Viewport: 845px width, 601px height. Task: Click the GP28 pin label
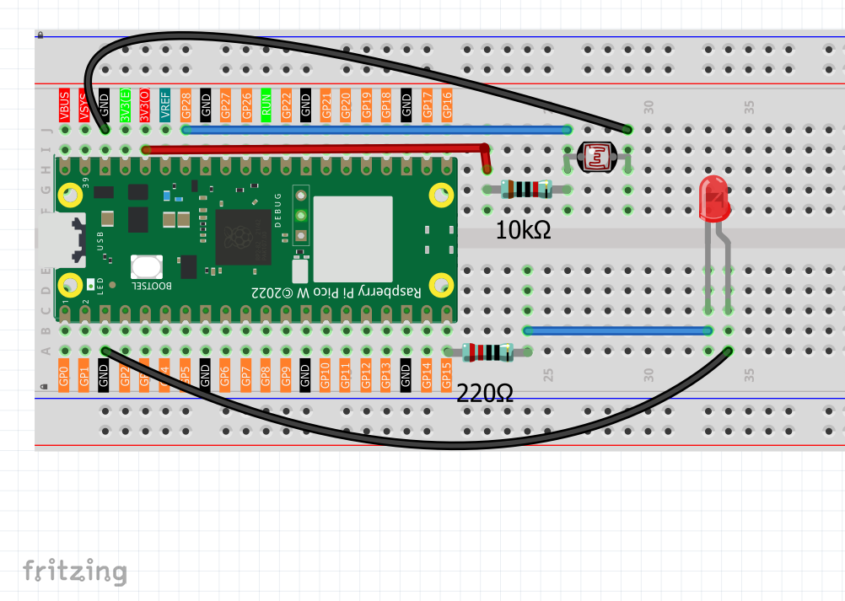click(x=186, y=105)
